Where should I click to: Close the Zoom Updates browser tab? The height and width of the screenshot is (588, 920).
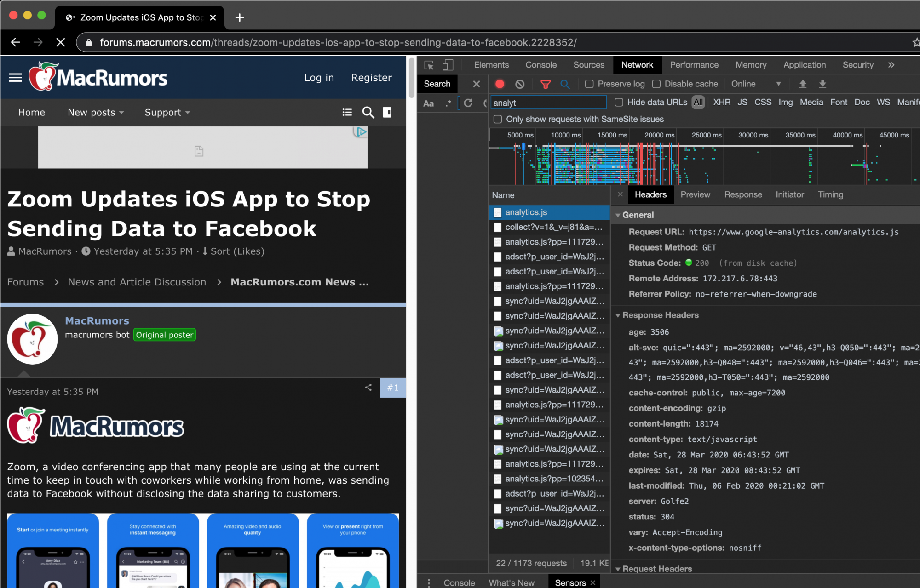[213, 17]
